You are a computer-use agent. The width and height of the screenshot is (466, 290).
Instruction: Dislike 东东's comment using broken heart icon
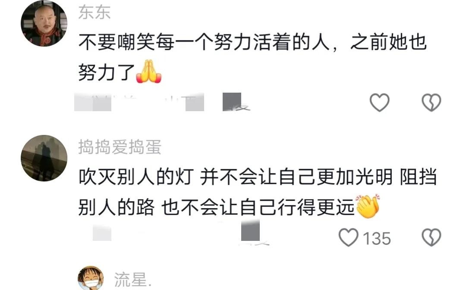pyautogui.click(x=431, y=103)
